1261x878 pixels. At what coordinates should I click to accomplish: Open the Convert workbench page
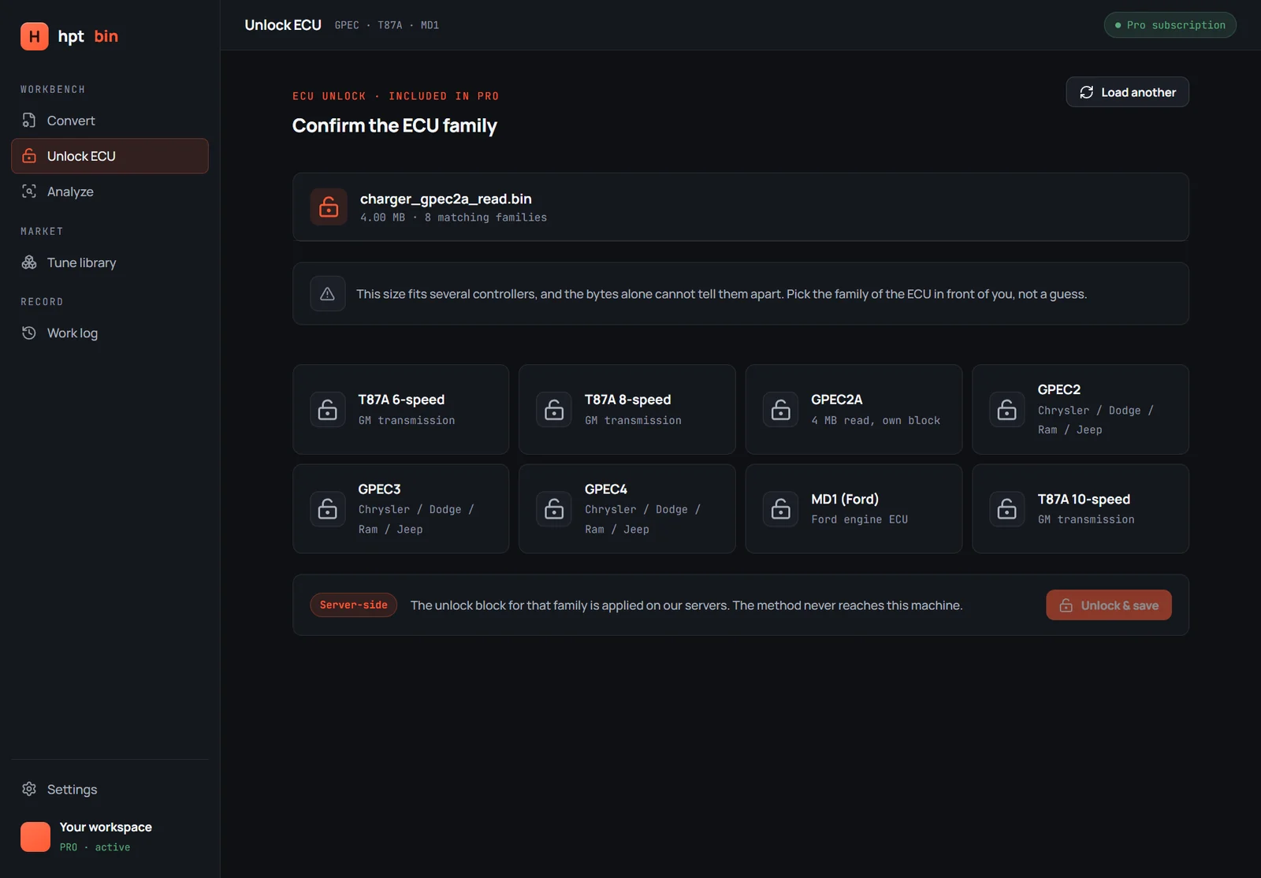[110, 121]
